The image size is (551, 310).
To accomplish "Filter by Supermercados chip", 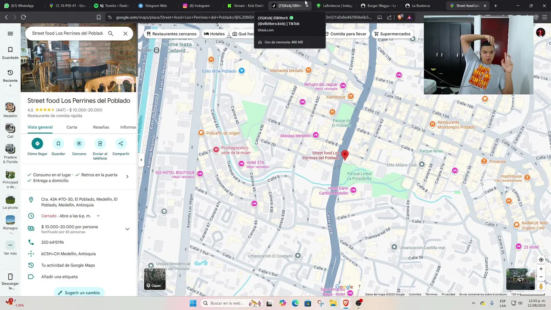I will click(392, 34).
